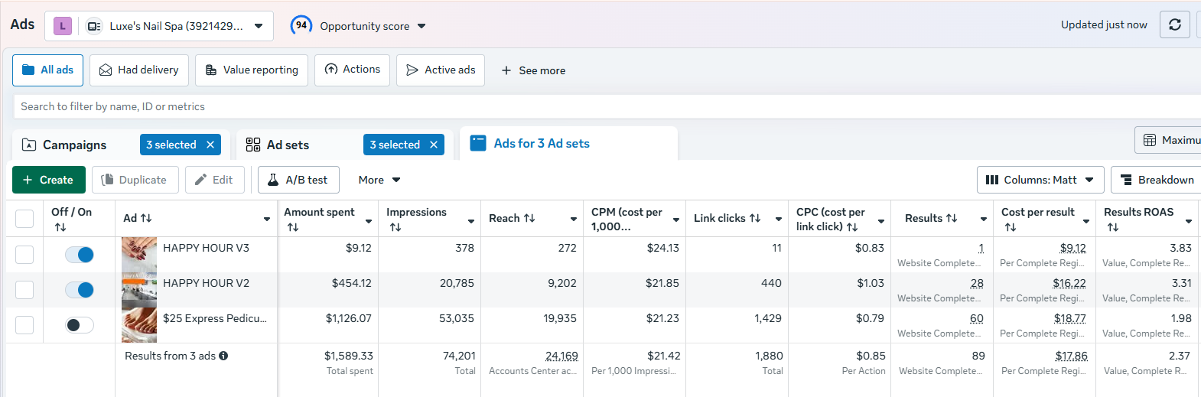Expand the Columns: Matt dropdown
The width and height of the screenshot is (1201, 397).
[1040, 180]
